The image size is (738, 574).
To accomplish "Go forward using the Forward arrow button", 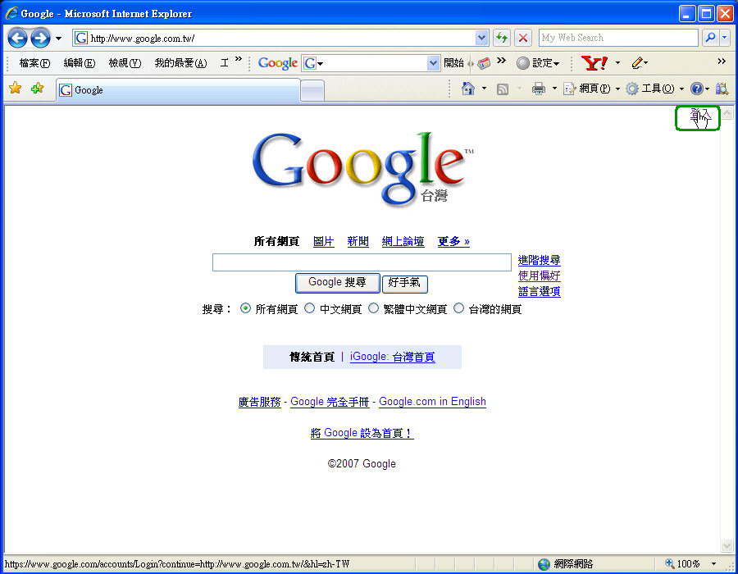I will click(x=40, y=38).
